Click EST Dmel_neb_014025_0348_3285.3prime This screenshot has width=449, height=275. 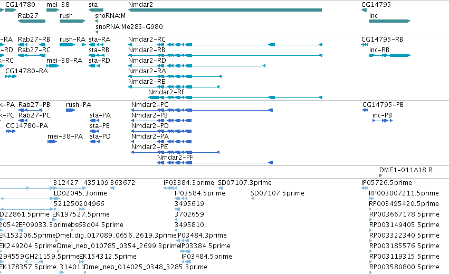click(146, 267)
